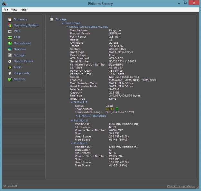Select the Motherboard icon
201x191 pixels.
pos(10,43)
